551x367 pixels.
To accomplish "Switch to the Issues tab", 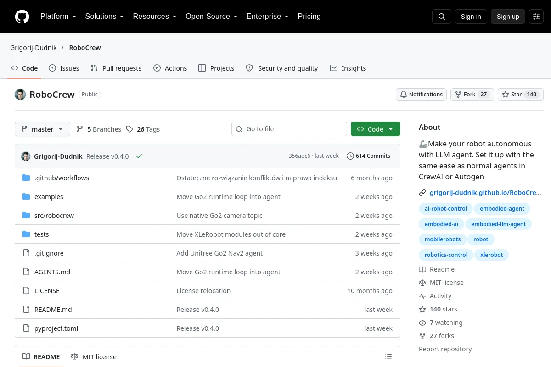I will pos(64,68).
